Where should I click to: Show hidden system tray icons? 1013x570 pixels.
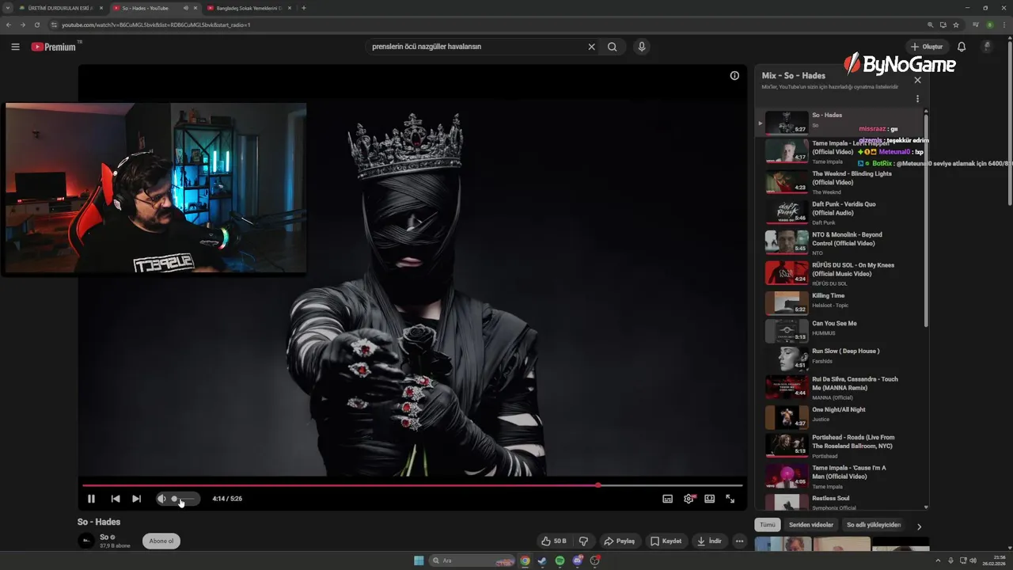939,560
